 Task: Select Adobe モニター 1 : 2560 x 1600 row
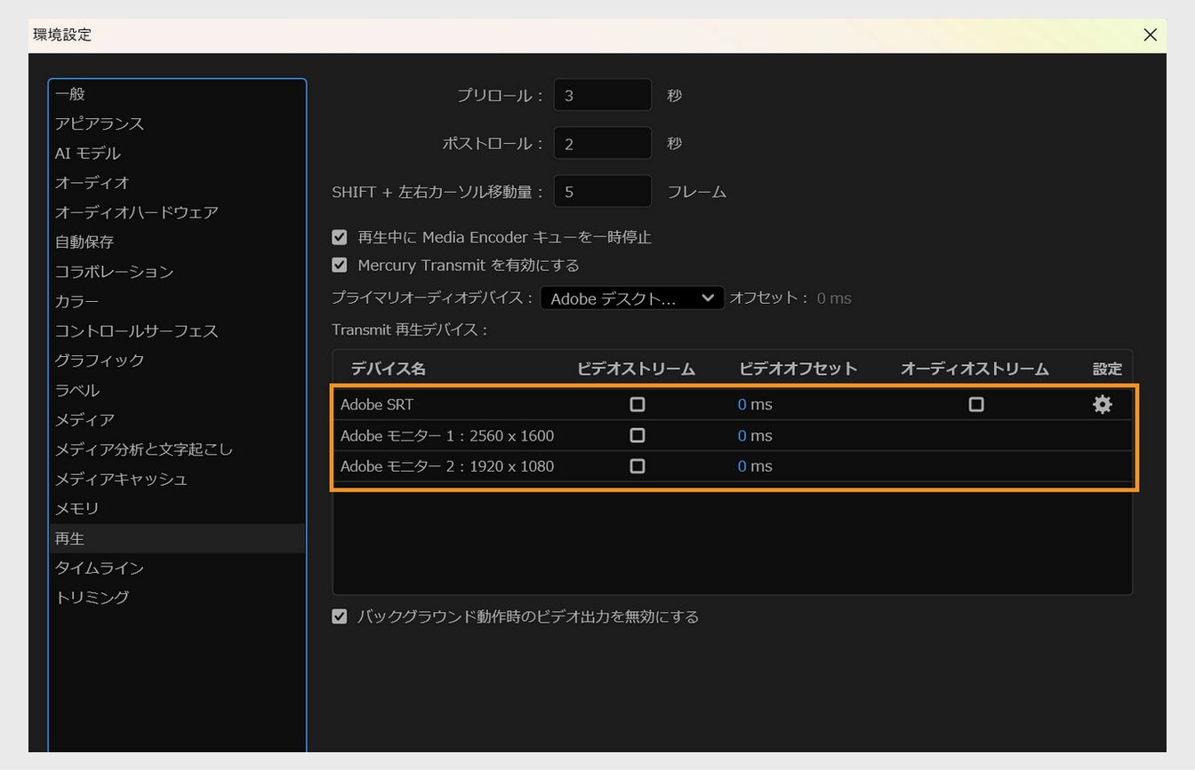[734, 435]
